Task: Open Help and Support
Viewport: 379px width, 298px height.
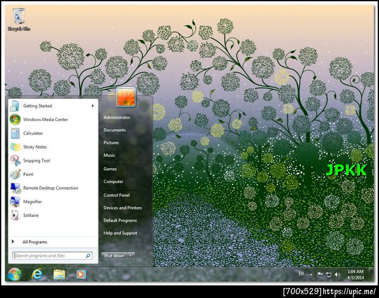Action: pyautogui.click(x=120, y=233)
